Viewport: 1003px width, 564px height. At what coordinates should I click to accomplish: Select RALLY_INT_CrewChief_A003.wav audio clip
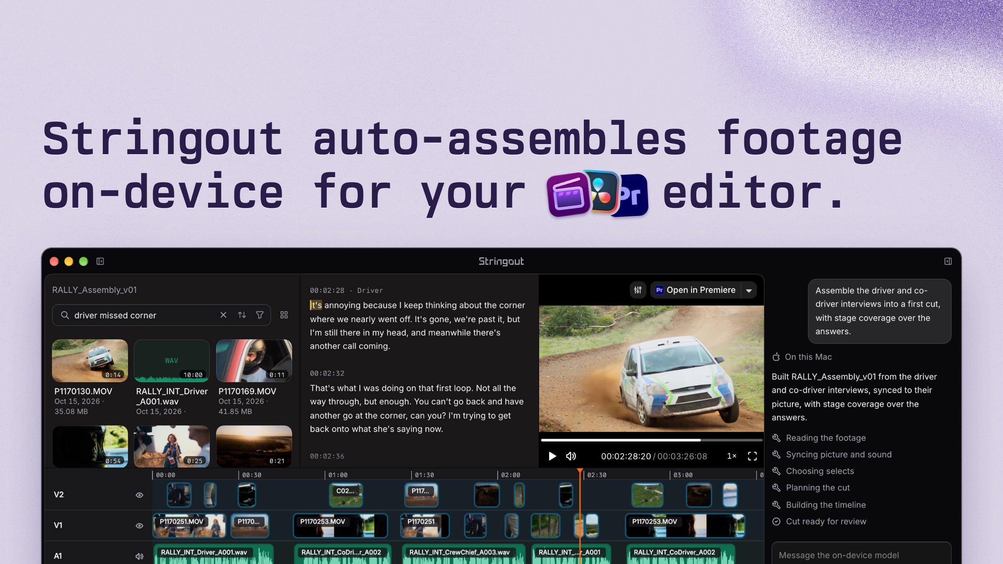463,554
